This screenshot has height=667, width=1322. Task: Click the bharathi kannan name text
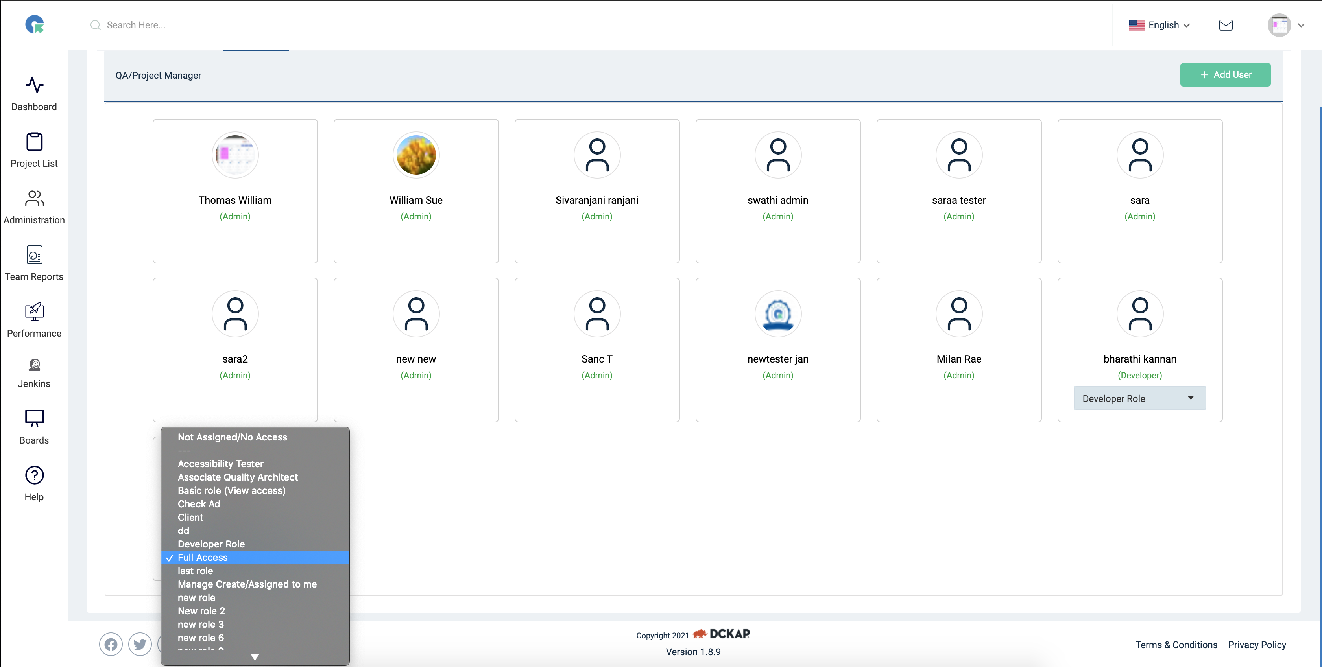click(x=1140, y=359)
